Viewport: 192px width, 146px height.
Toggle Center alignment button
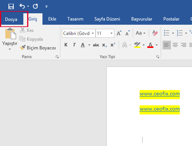pyautogui.click(x=175, y=45)
